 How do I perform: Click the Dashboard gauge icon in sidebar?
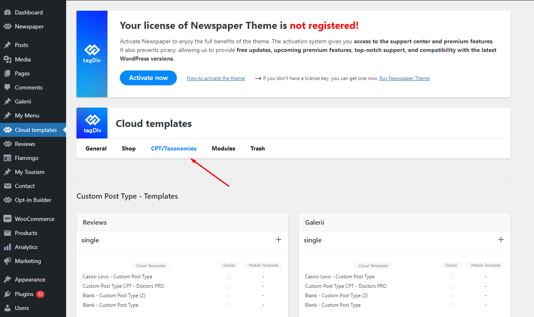tap(7, 12)
